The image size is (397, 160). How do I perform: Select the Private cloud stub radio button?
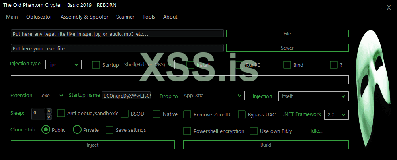pos(77,130)
